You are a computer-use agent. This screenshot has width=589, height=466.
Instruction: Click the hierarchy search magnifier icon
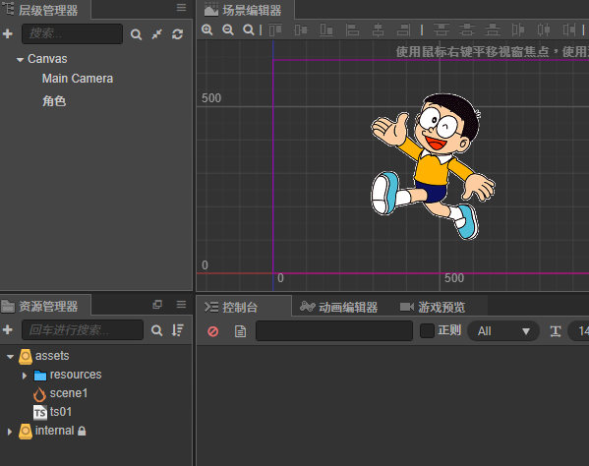tap(136, 34)
